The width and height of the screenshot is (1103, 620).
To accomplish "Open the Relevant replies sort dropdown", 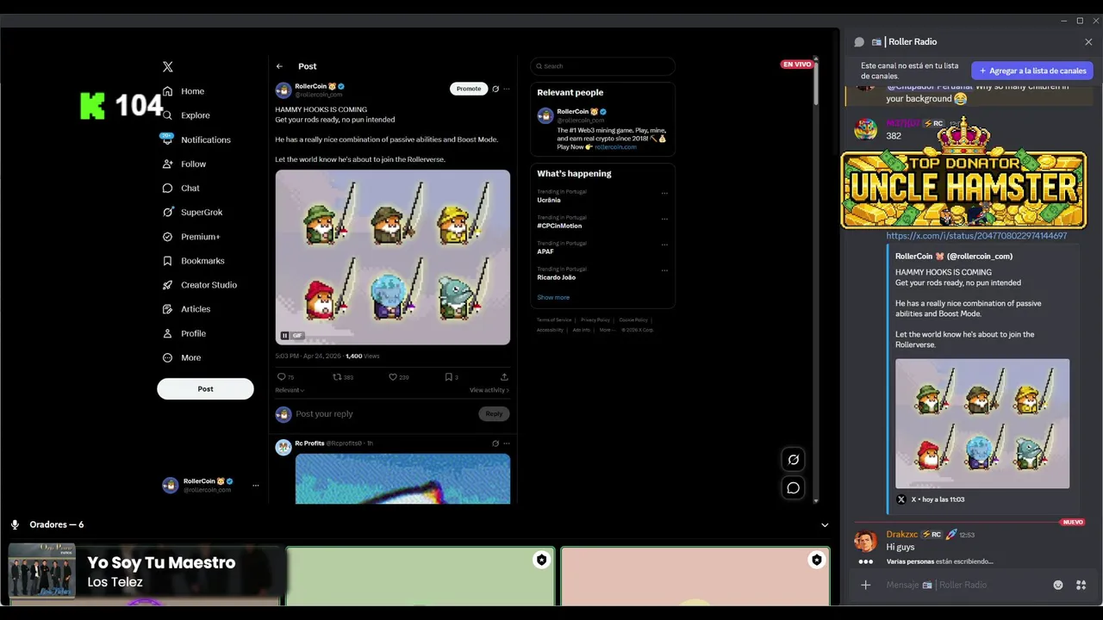I will 290,390.
